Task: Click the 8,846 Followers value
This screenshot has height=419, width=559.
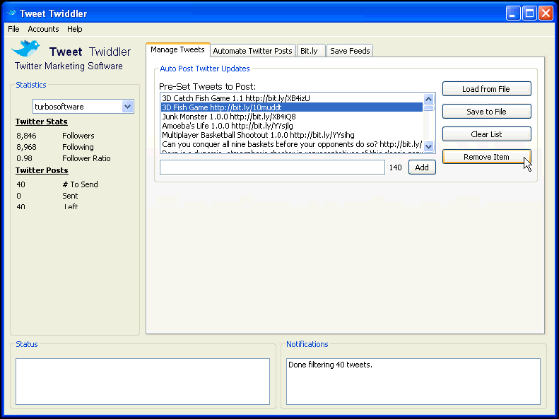Action: coord(26,136)
